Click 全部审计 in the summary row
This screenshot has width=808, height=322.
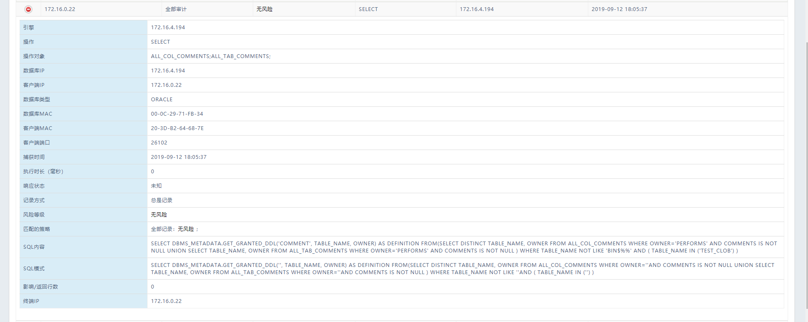[x=176, y=9]
